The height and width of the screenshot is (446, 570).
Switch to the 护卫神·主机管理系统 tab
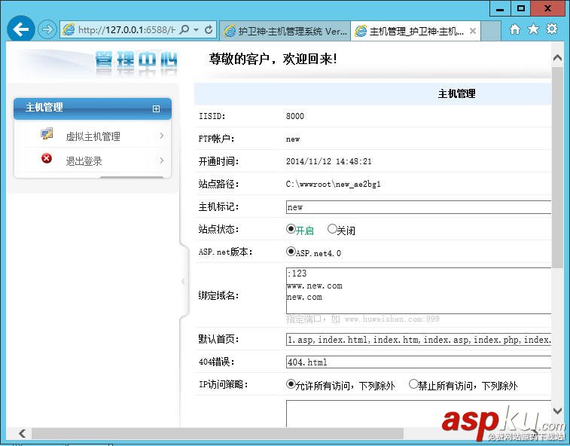tap(285, 31)
